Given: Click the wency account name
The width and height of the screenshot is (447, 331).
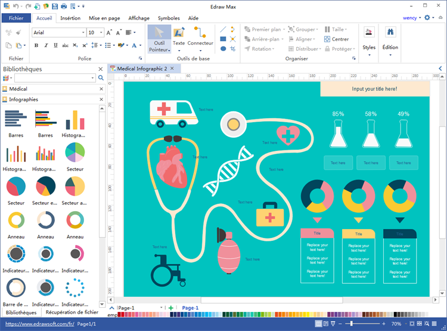Looking at the screenshot, I should point(410,18).
